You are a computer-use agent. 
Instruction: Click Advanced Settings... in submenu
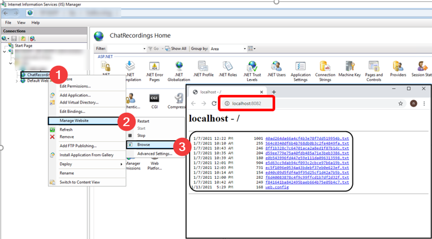[x=155, y=154]
